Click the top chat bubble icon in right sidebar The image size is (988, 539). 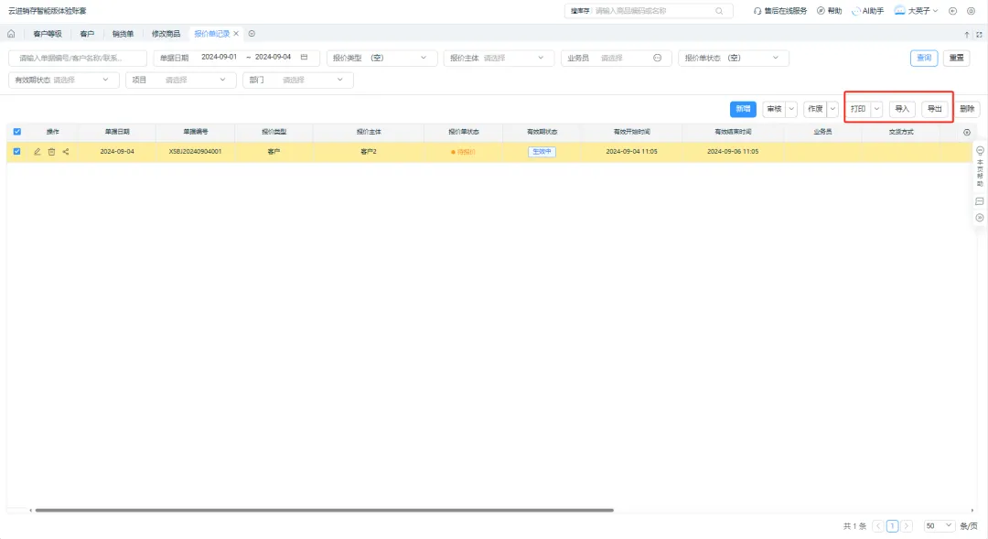click(x=980, y=151)
